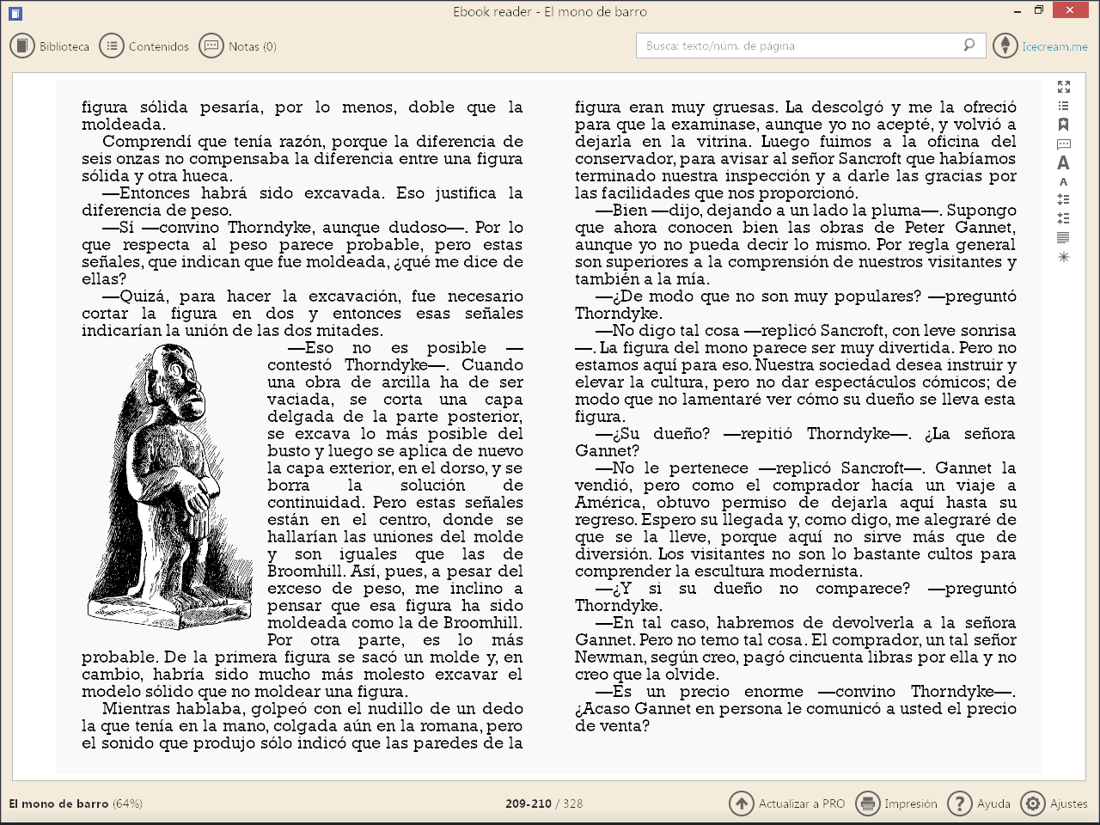Increase line spacing in the sidebar
Viewport: 1100px width, 825px height.
[1064, 199]
